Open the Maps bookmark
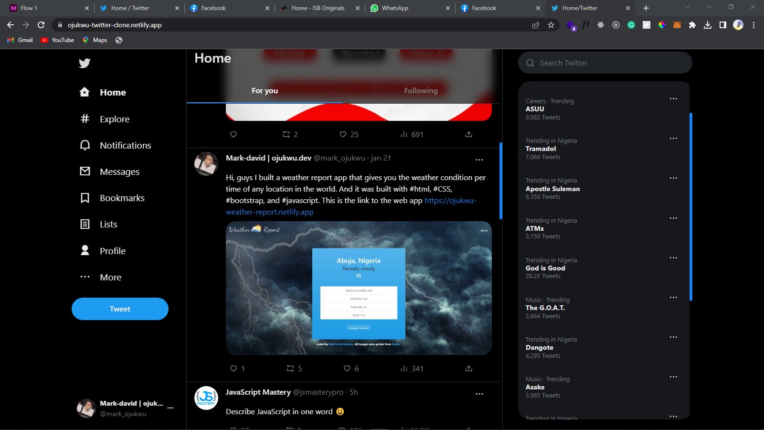 [x=95, y=40]
